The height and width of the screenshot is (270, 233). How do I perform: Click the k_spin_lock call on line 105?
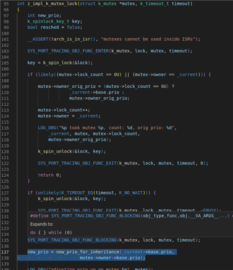pyautogui.click(x=57, y=62)
